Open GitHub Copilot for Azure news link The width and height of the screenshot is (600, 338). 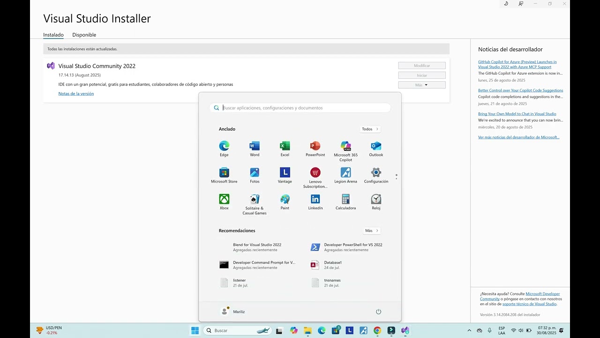coord(517,64)
